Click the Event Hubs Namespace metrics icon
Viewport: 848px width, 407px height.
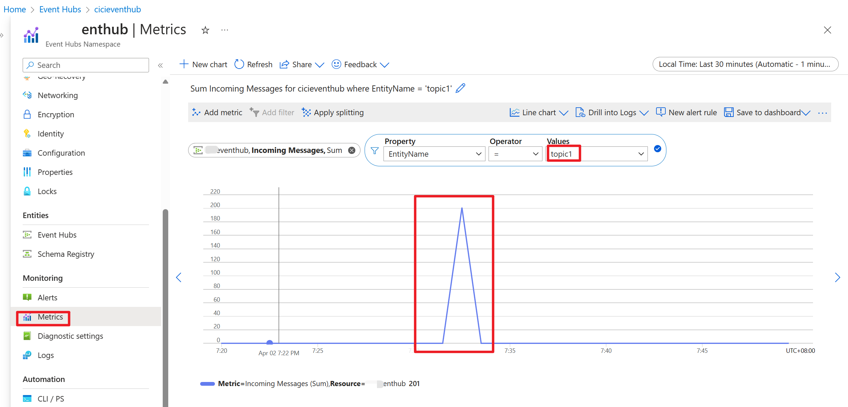click(31, 35)
